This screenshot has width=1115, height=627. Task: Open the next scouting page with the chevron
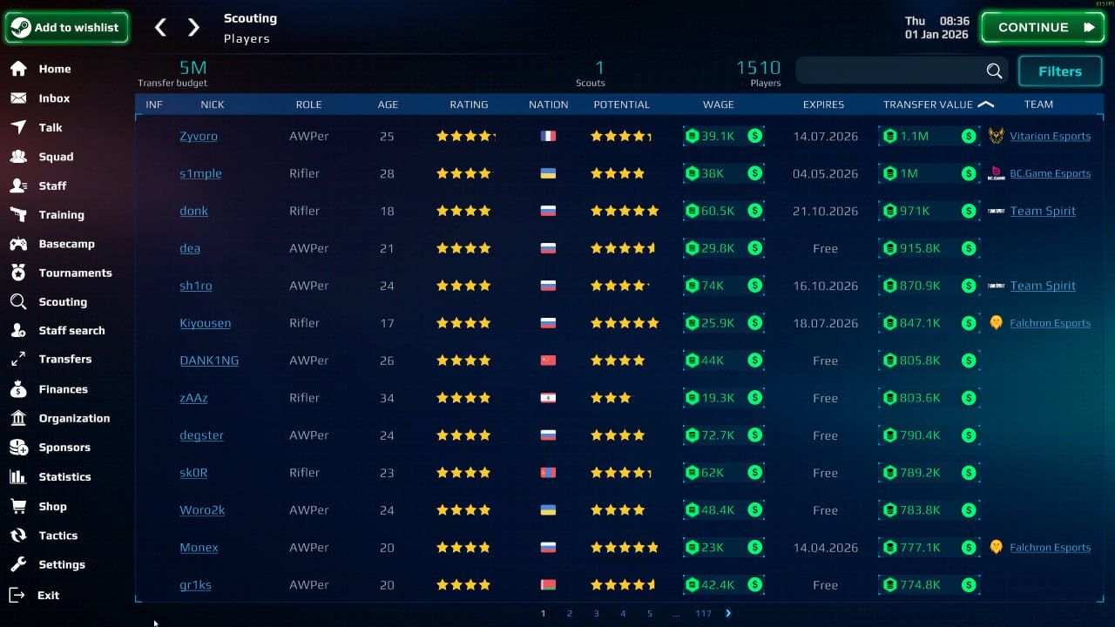[x=726, y=613]
